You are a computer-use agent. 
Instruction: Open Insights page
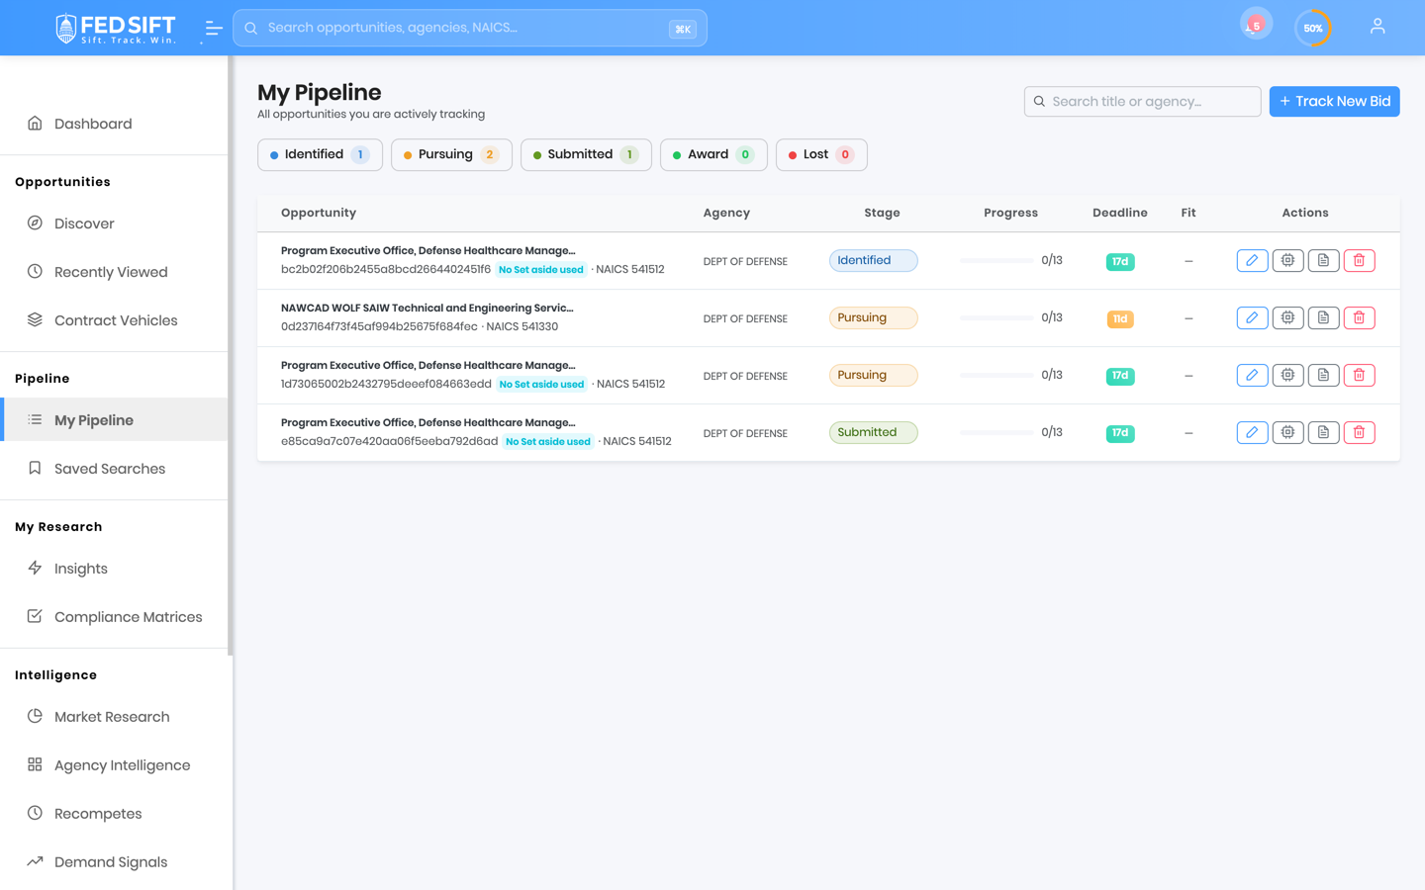point(114,569)
